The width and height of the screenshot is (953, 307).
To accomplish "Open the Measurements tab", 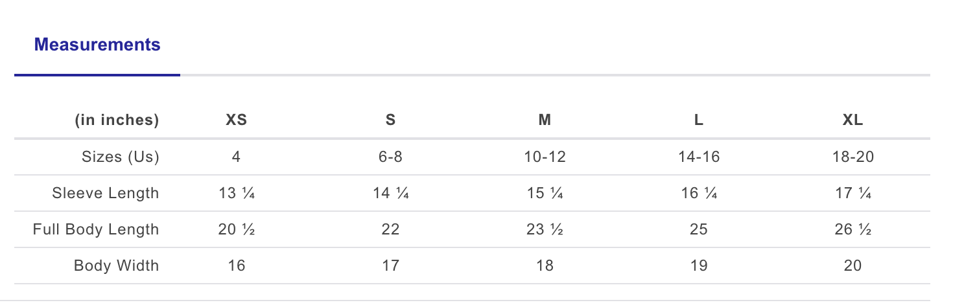I will [97, 45].
